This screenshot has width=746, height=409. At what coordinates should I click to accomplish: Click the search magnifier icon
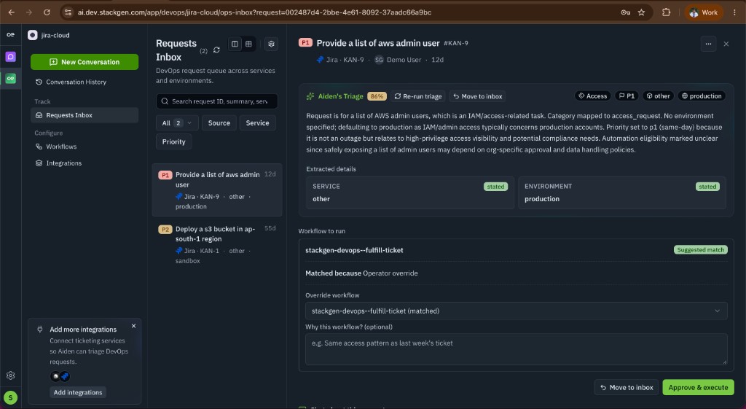[165, 101]
